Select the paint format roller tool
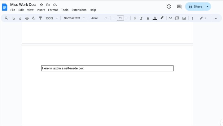The height and width of the screenshot is (126, 223). (x=40, y=18)
